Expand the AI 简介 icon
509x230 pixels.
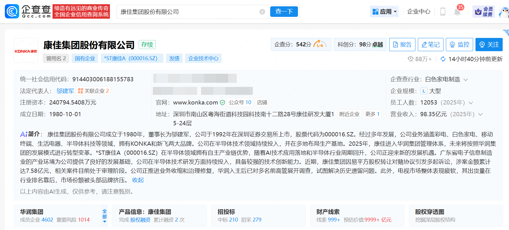click(24, 134)
